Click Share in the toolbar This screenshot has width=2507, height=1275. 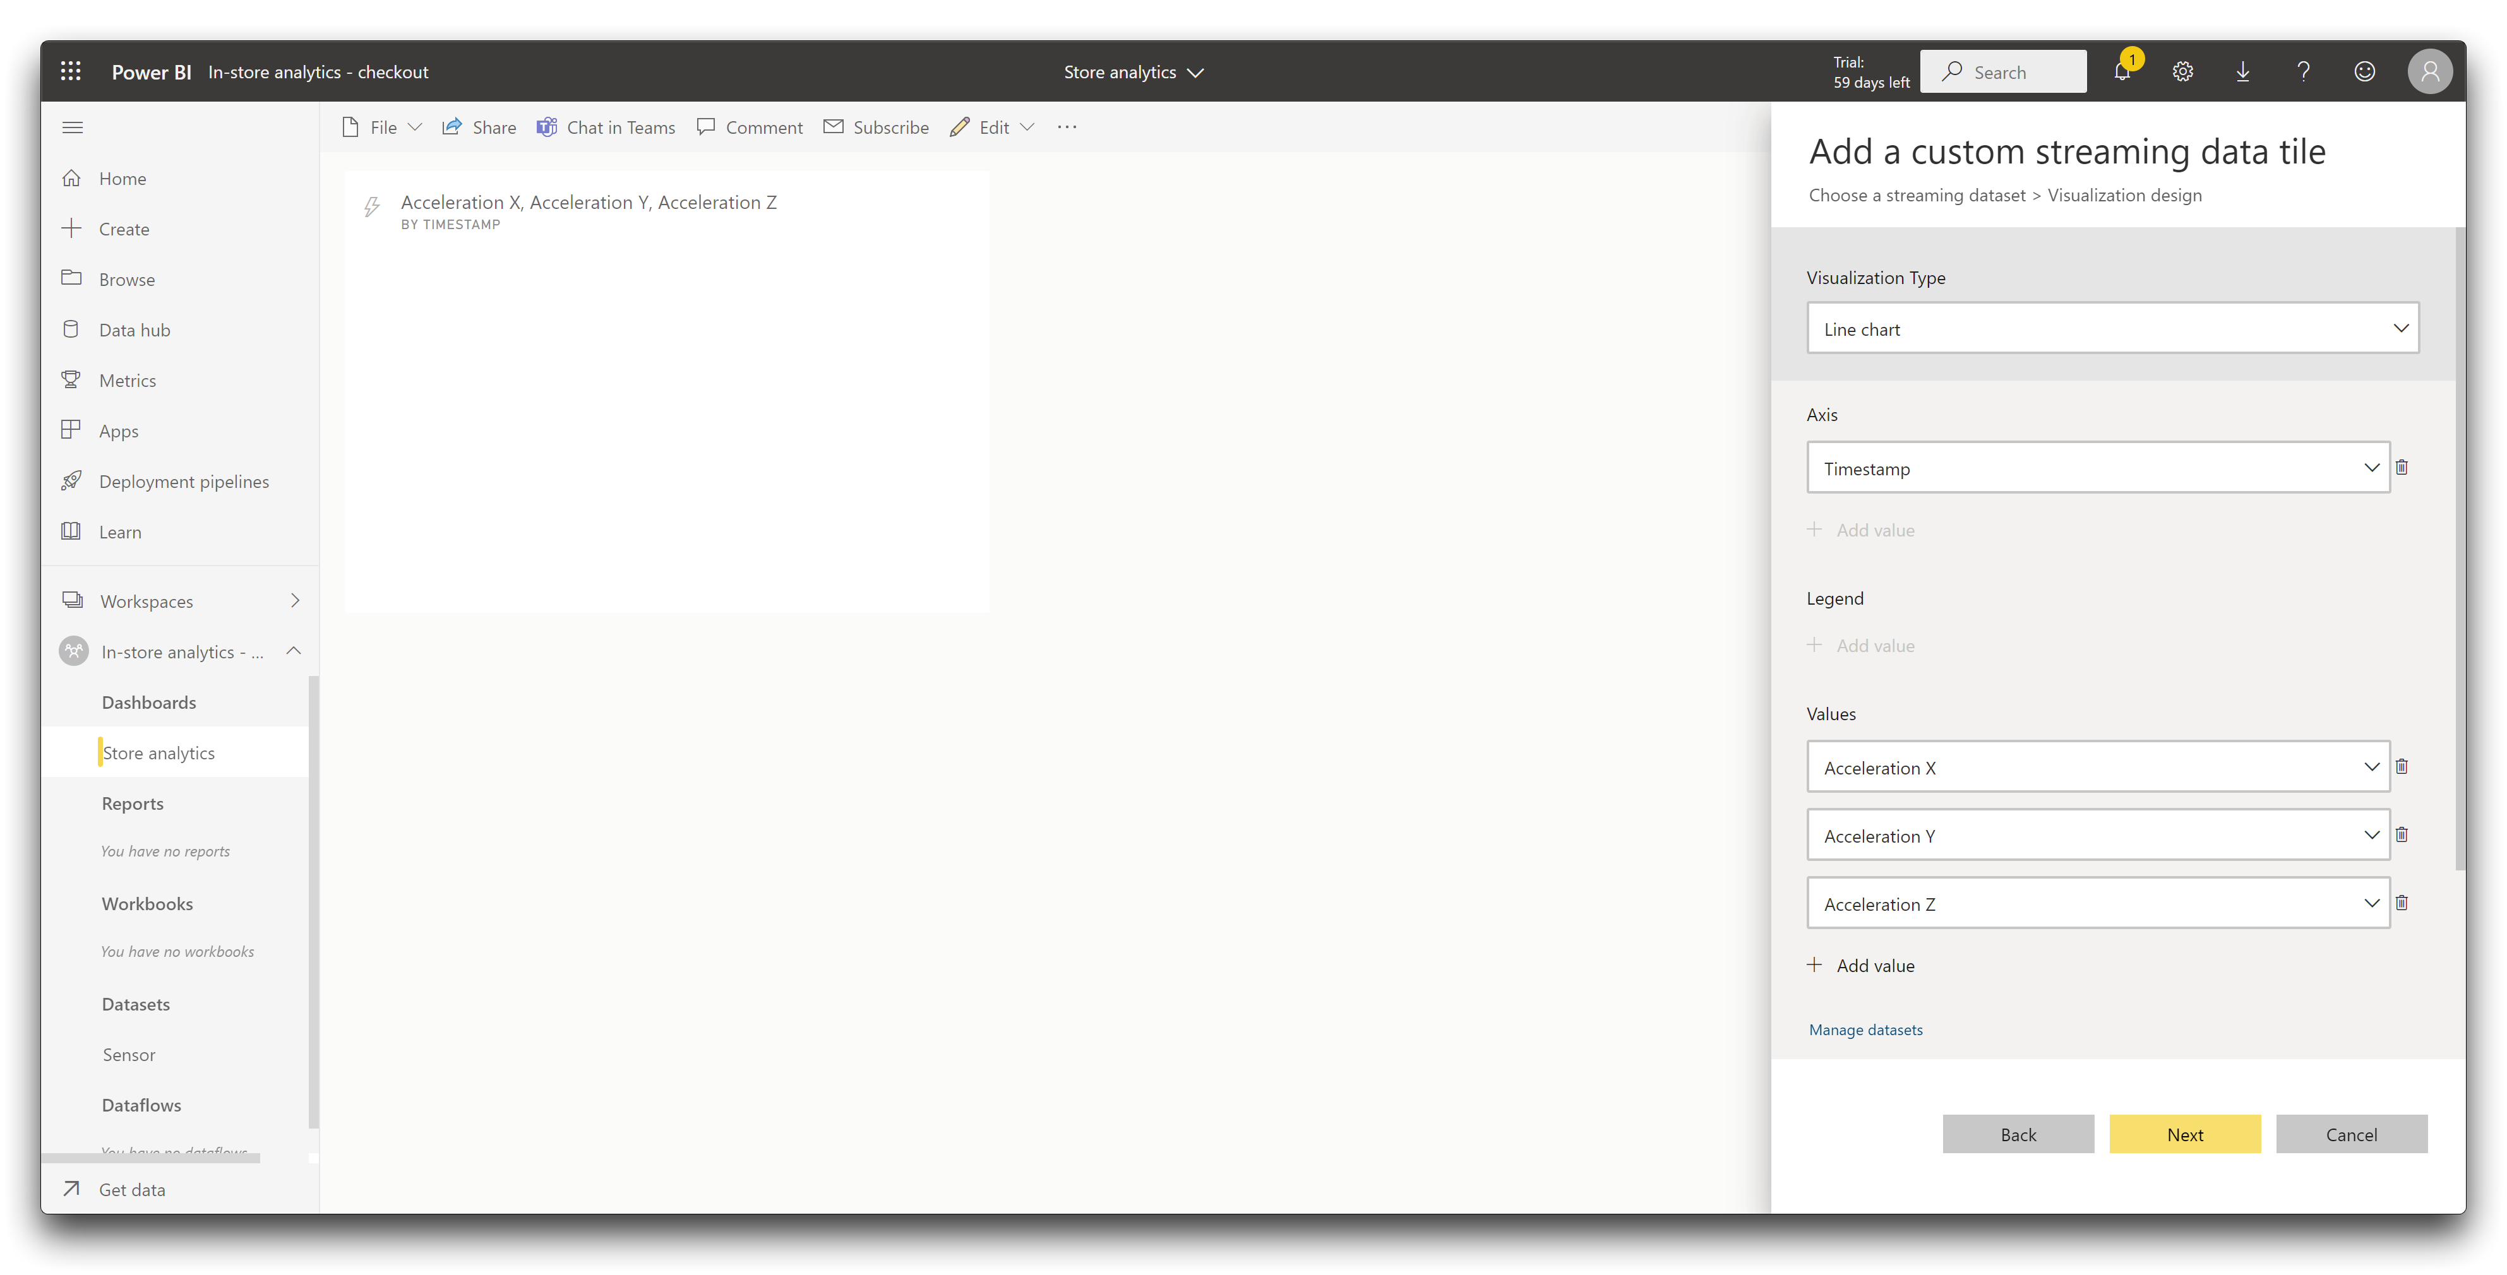pos(479,127)
